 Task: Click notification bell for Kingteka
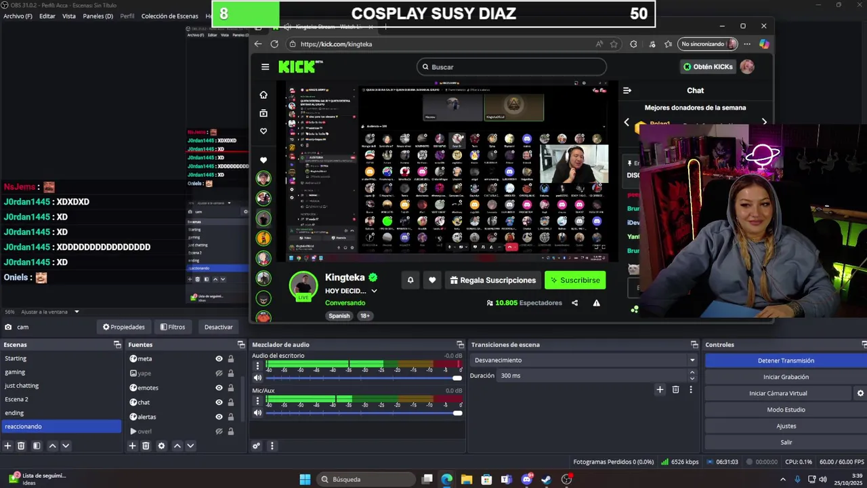tap(410, 280)
